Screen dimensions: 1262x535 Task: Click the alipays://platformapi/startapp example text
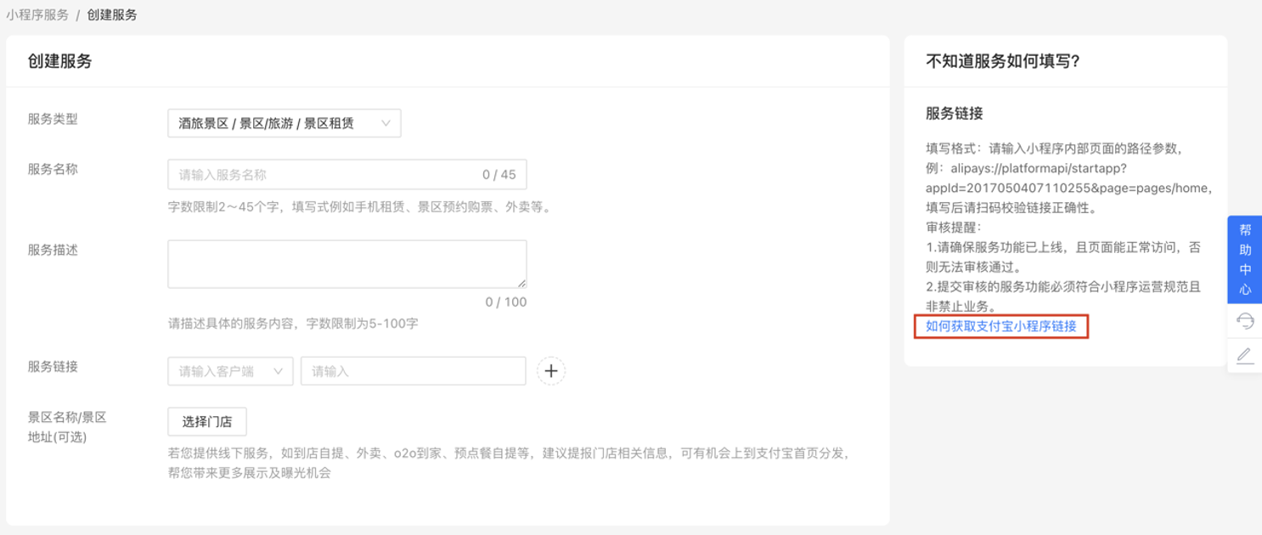(x=1070, y=177)
